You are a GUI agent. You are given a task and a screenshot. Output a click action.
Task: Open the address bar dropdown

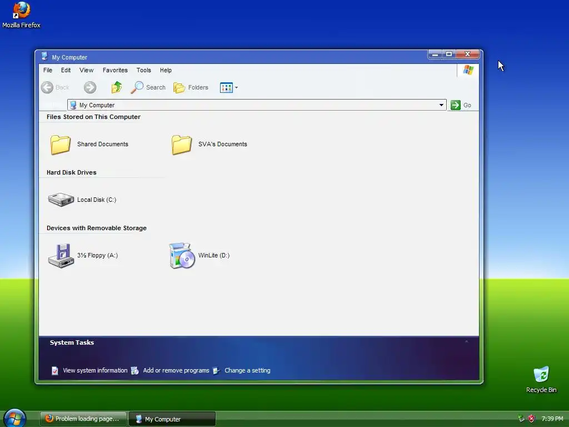441,105
